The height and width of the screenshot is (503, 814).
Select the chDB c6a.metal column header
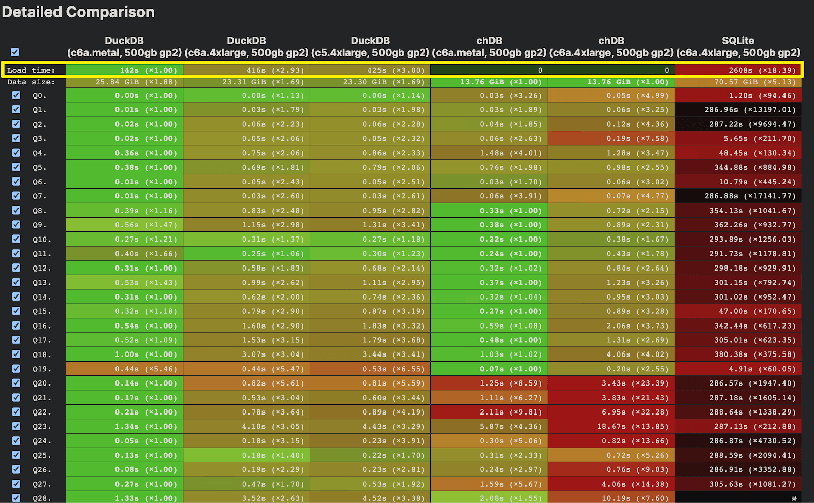coord(489,47)
